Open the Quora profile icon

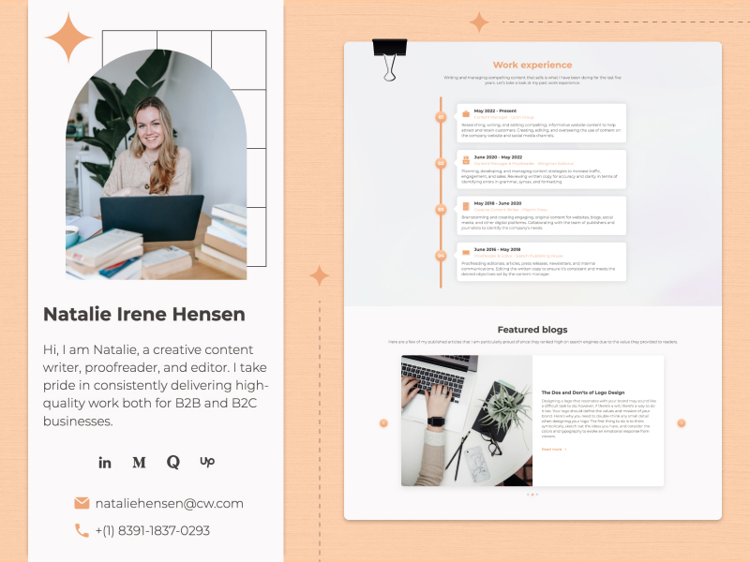(172, 462)
